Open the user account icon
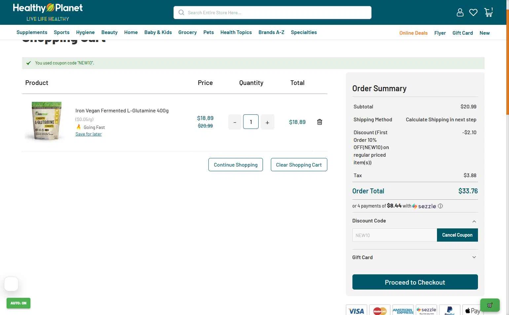This screenshot has width=509, height=315. pyautogui.click(x=460, y=13)
